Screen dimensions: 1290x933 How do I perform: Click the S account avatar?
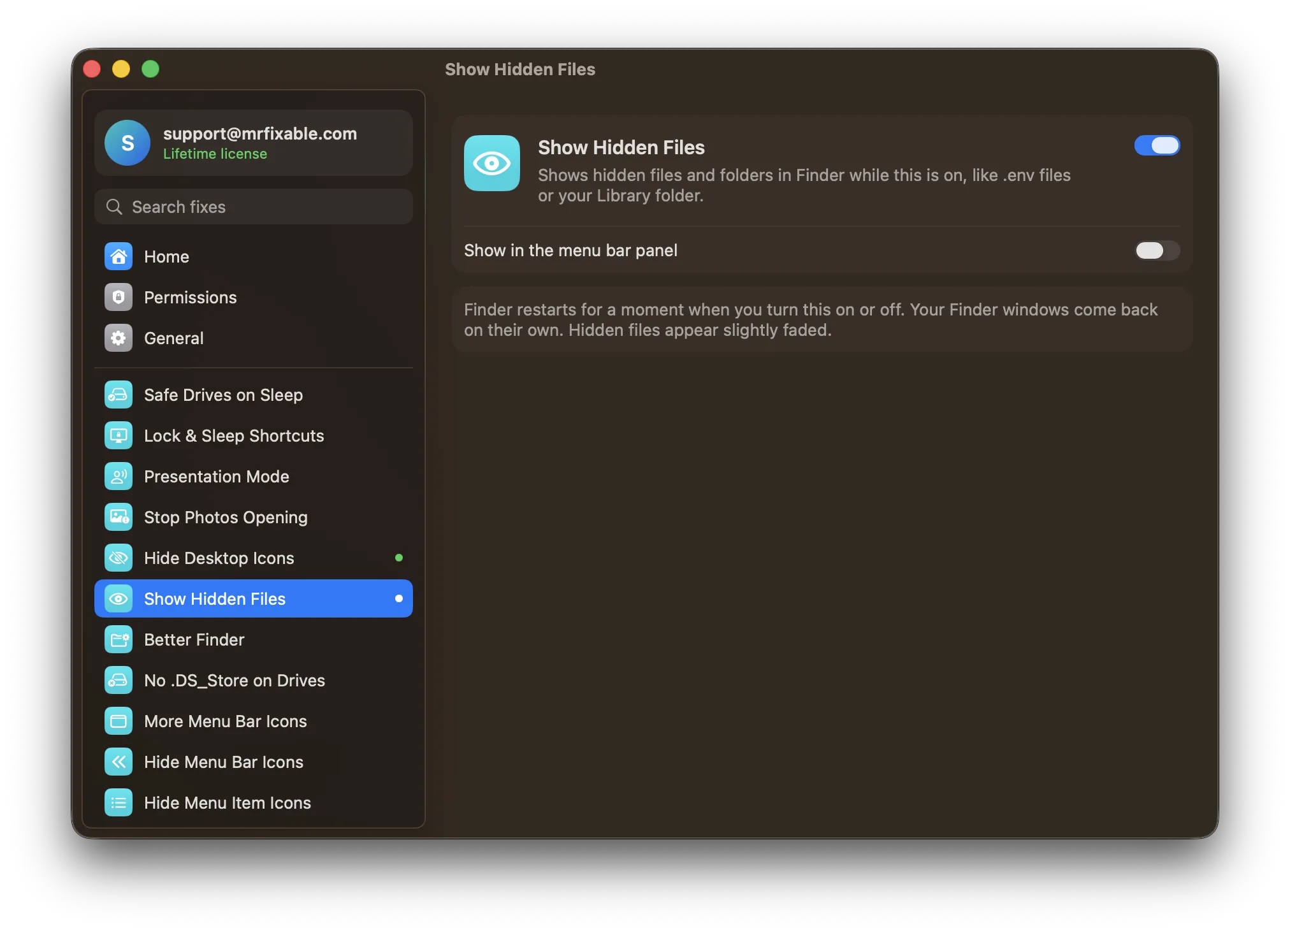pos(127,143)
